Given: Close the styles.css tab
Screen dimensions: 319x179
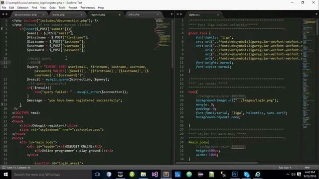Looking at the screenshot, I should click(x=218, y=15).
